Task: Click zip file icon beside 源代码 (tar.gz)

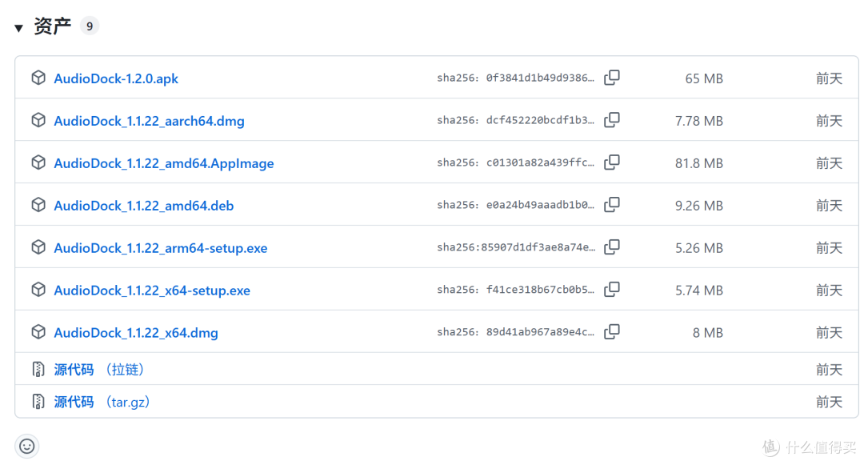Action: click(x=38, y=402)
